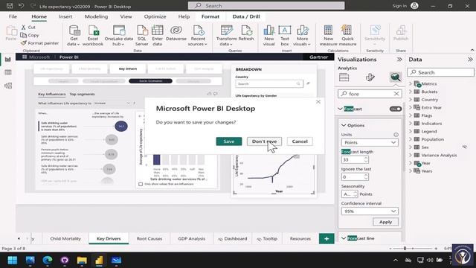
Task: Expand the Variance Analysis table
Action: pos(411,155)
